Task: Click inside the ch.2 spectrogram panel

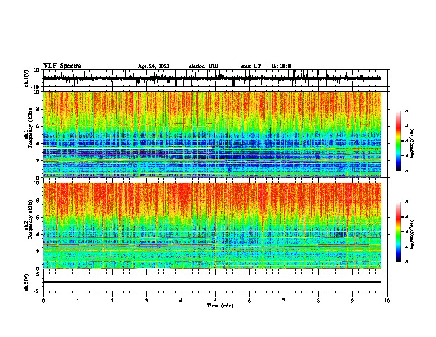Action: [x=212, y=226]
